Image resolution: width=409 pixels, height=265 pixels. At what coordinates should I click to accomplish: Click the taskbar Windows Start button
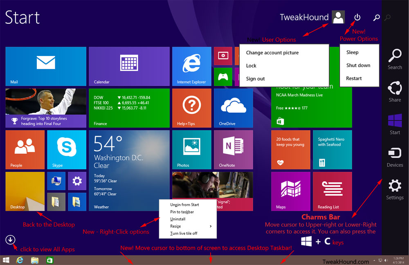(6, 260)
